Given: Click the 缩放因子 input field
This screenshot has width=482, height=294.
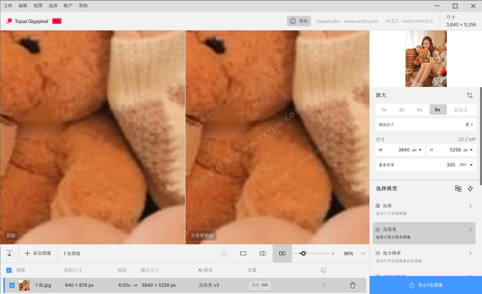Looking at the screenshot, I should [426, 125].
